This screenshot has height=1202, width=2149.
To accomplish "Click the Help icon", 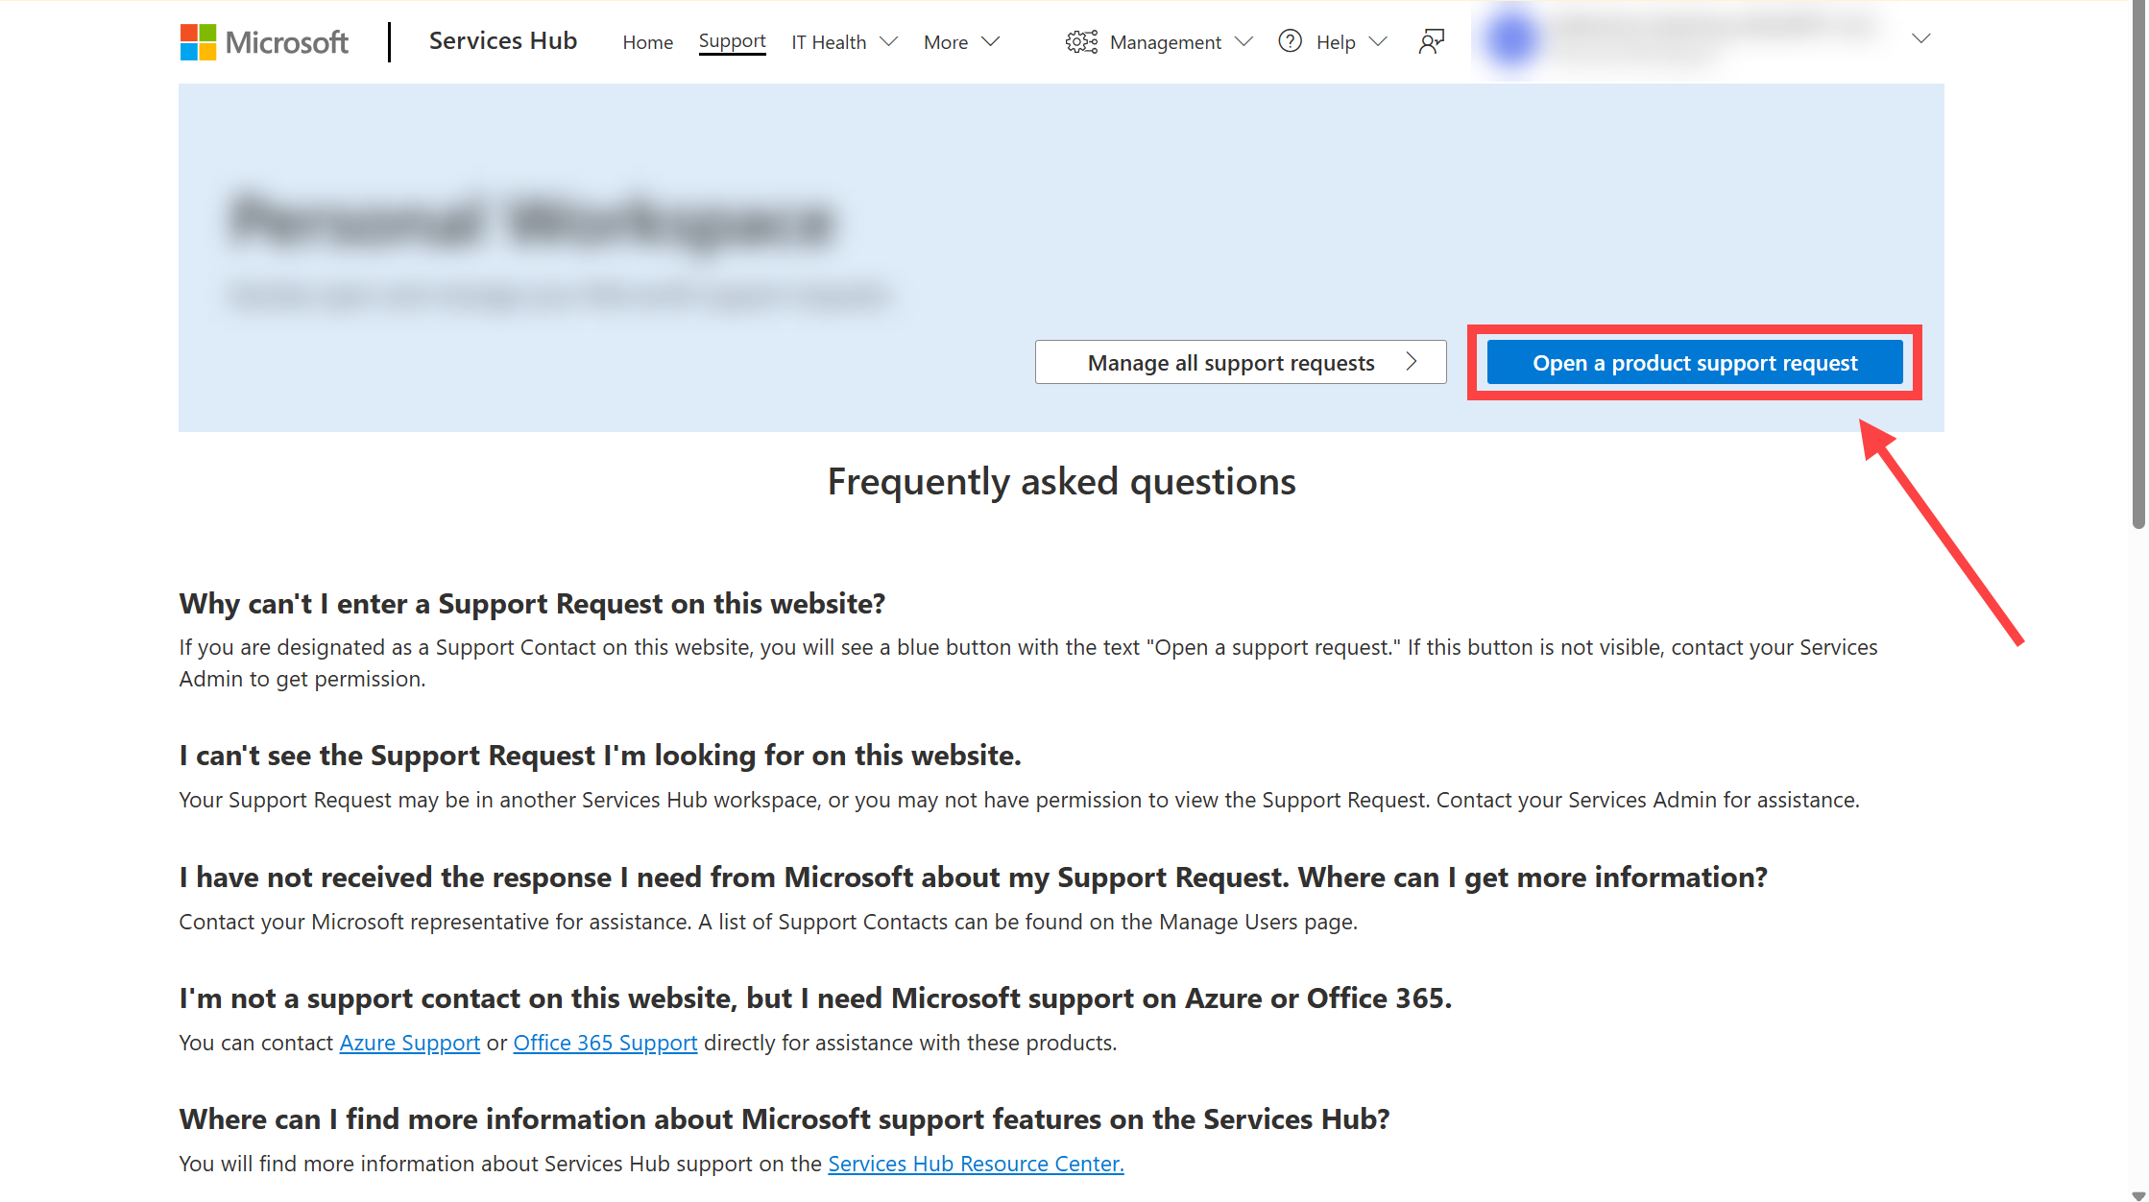I will coord(1290,41).
